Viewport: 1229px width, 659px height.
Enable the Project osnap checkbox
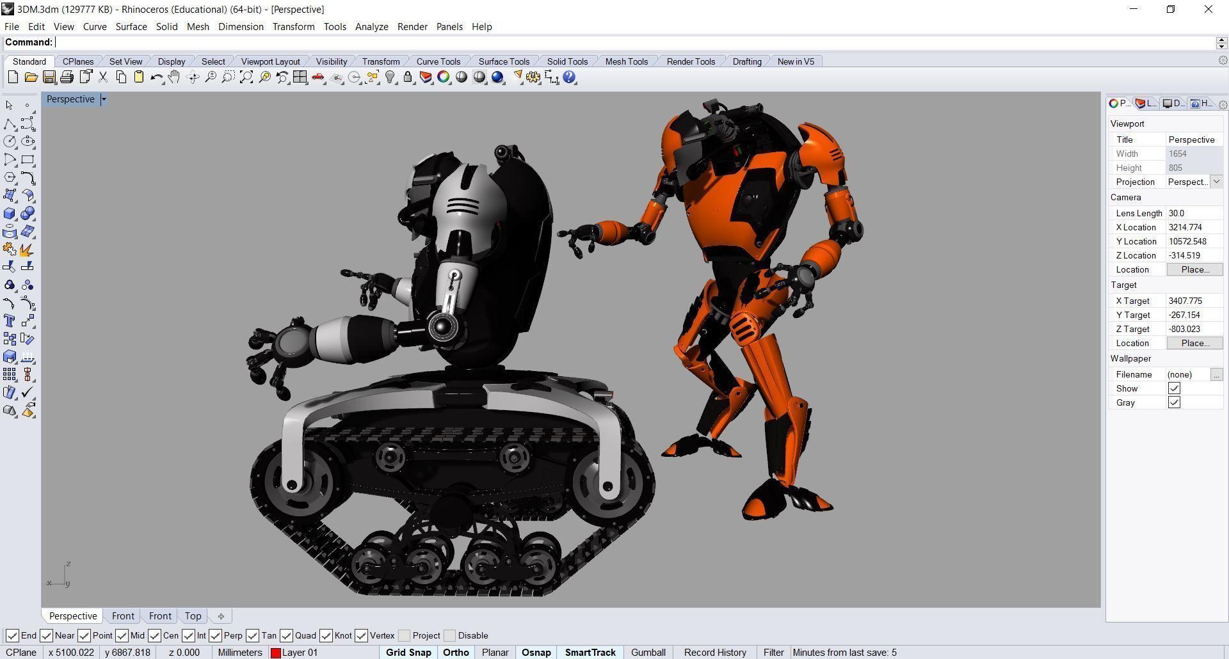click(404, 635)
